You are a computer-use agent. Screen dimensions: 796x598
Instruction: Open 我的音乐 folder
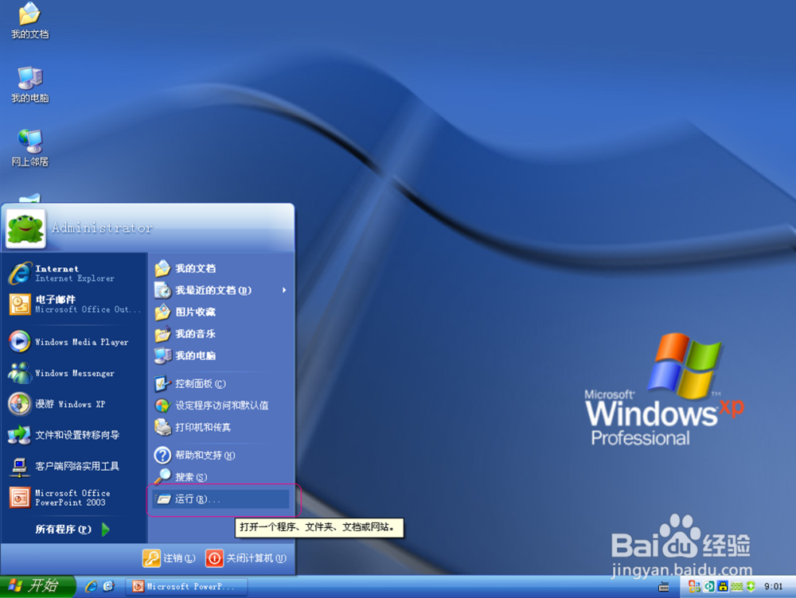click(220, 334)
